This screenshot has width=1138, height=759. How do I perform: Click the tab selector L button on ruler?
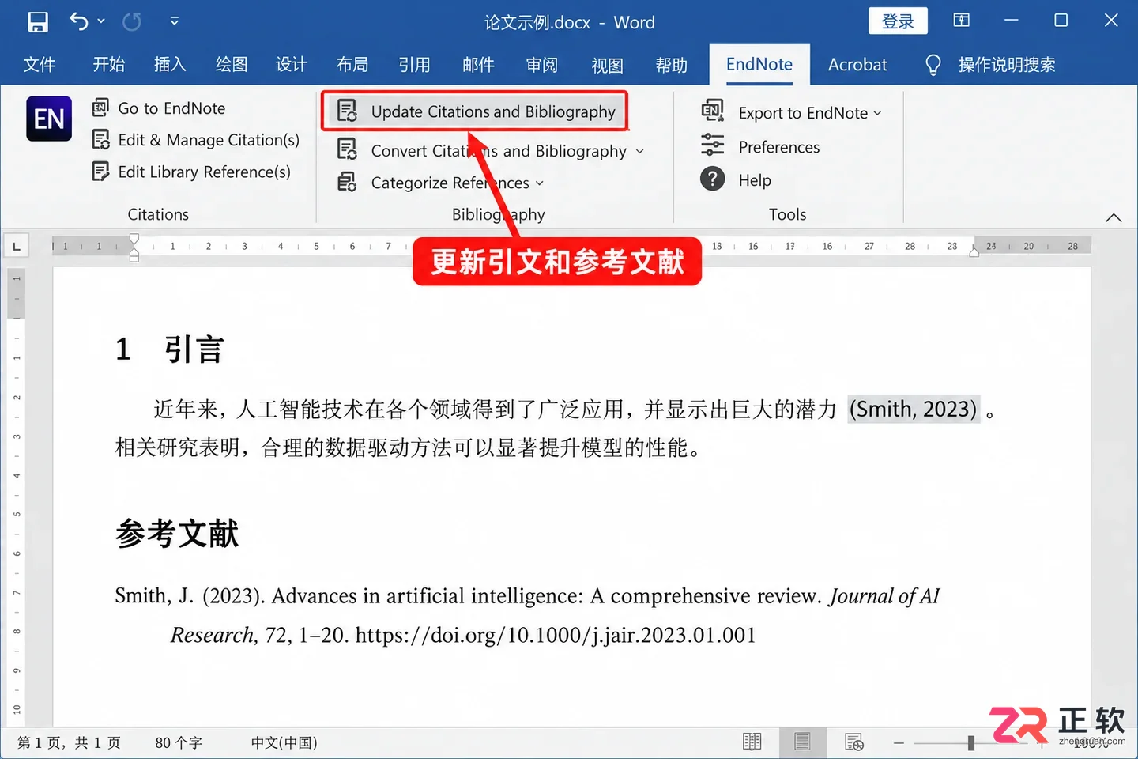pos(17,247)
